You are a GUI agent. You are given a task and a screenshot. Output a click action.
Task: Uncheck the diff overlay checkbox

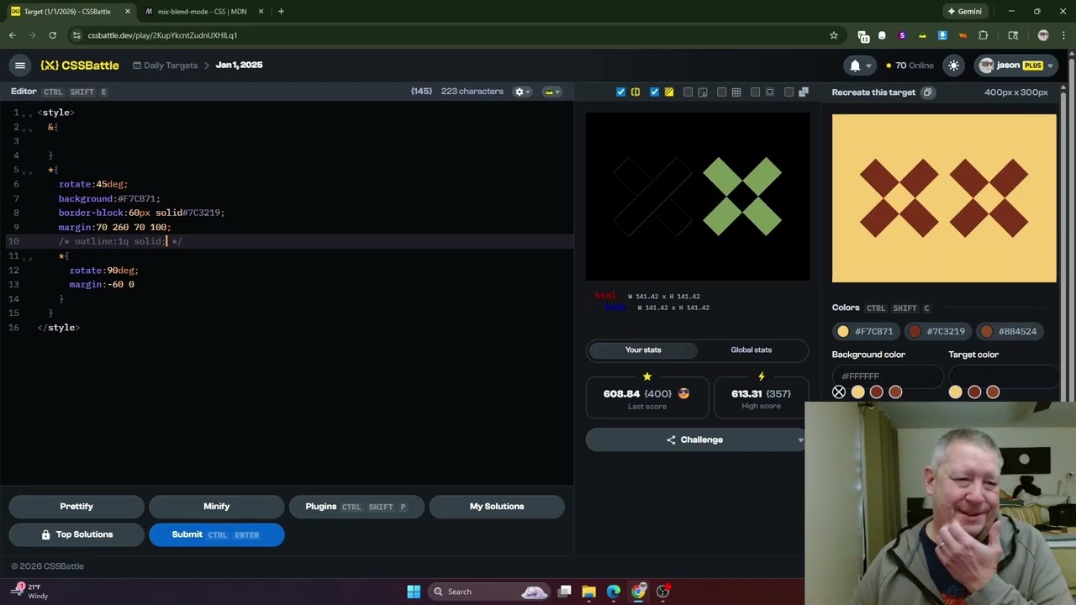pyautogui.click(x=655, y=92)
